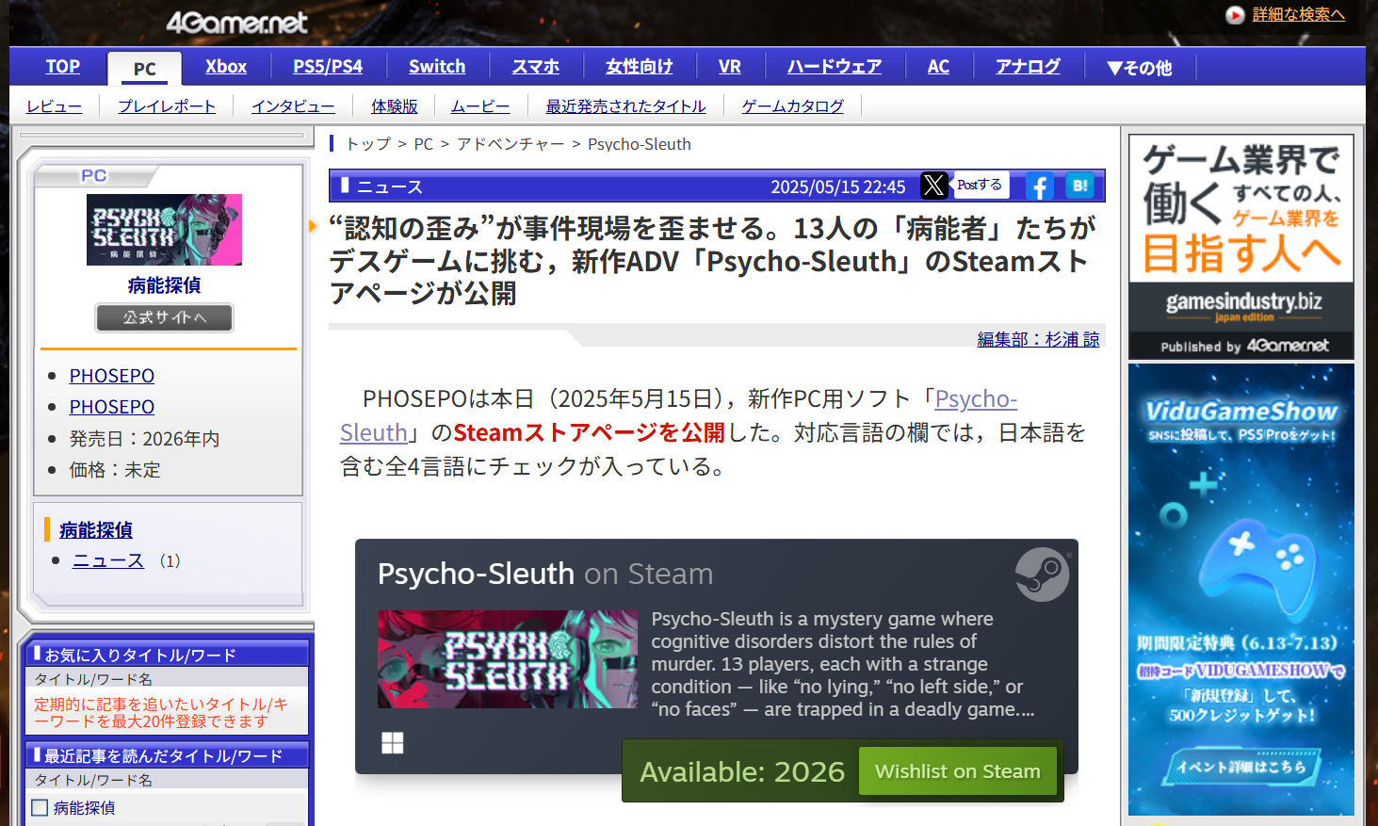
Task: Open author link 編集部：杉浦 諒
Action: [1038, 339]
